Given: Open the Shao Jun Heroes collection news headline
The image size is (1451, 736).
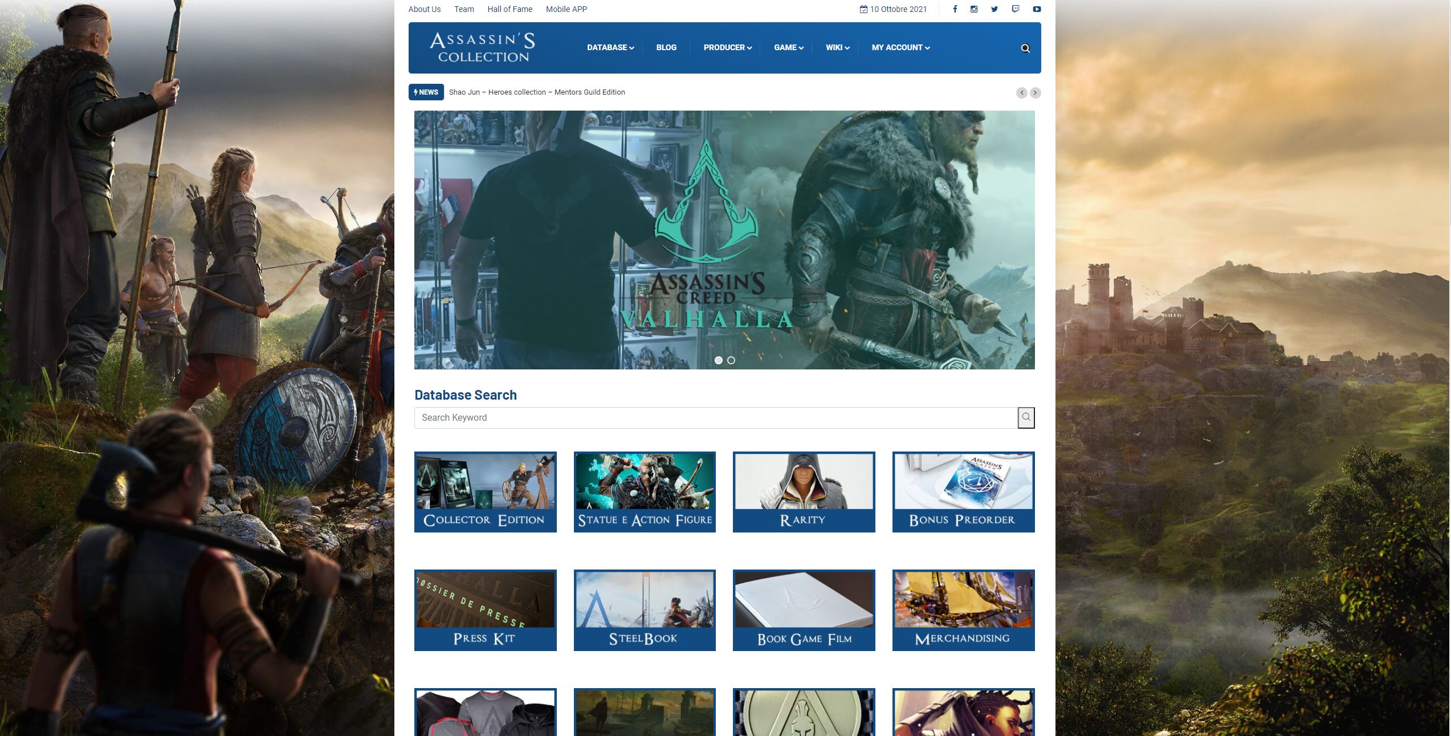Looking at the screenshot, I should click(537, 92).
